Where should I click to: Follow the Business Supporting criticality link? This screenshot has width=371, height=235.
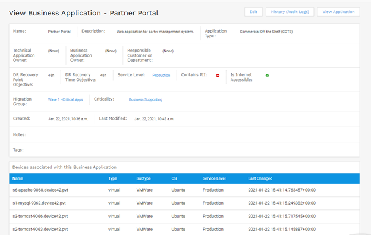146,99
